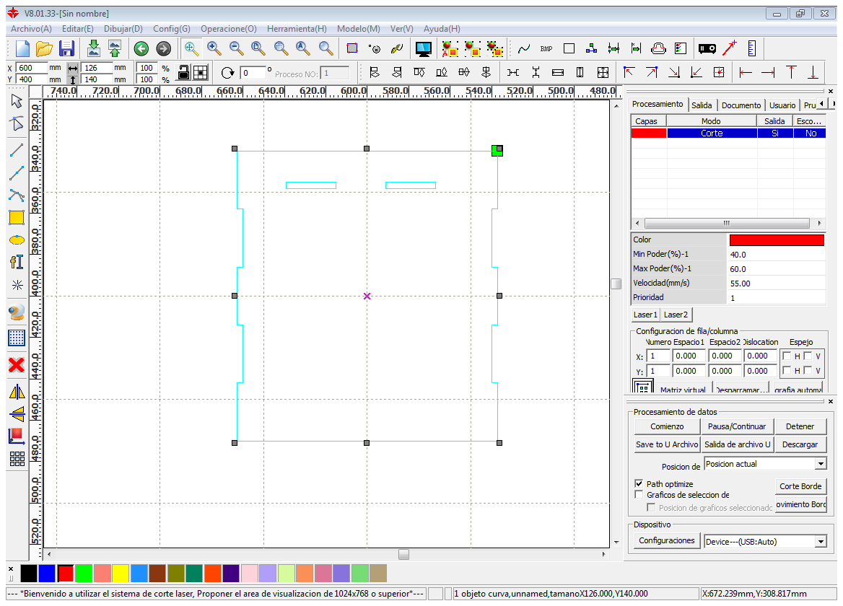Select the Text tool
843x606 pixels.
pyautogui.click(x=17, y=262)
